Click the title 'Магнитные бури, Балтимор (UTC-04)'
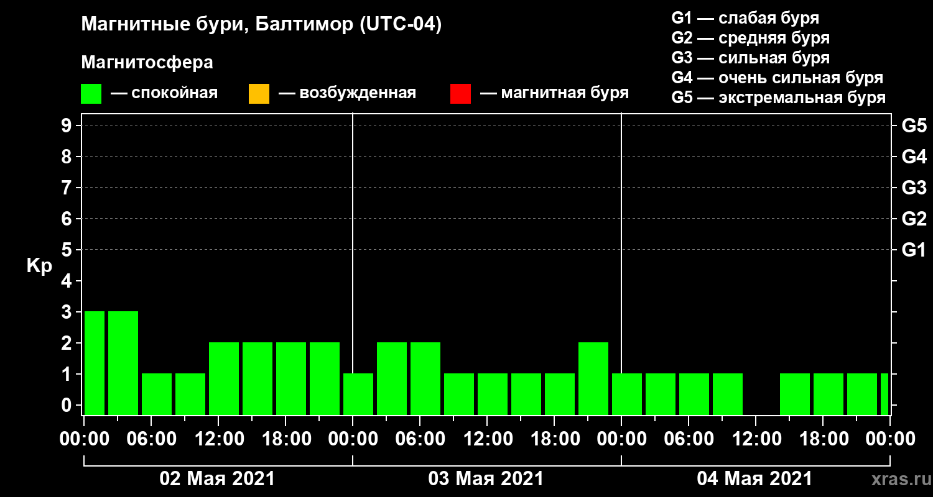Screen dimensions: 933x497 pyautogui.click(x=261, y=25)
